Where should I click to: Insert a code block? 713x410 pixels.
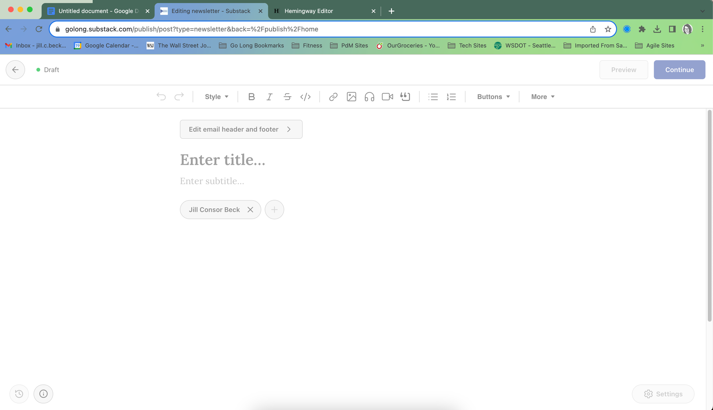tap(305, 97)
